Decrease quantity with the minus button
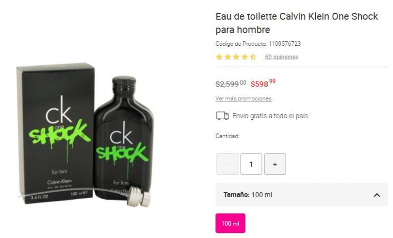The height and width of the screenshot is (238, 393). click(227, 164)
